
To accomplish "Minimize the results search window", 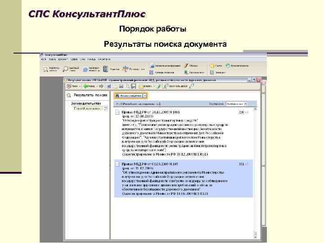I will coord(249,80).
